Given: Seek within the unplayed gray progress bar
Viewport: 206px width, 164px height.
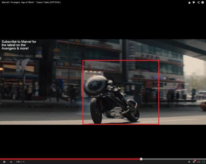Looking at the screenshot, I should pyautogui.click(x=174, y=159).
